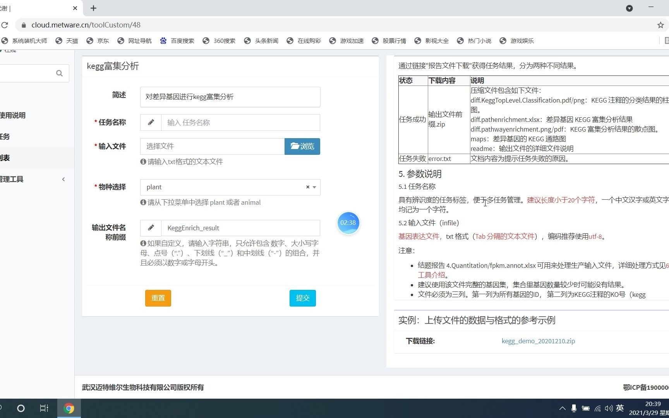
Task: Click pencil icon beside KeggEnrich_result field
Action: (x=151, y=228)
